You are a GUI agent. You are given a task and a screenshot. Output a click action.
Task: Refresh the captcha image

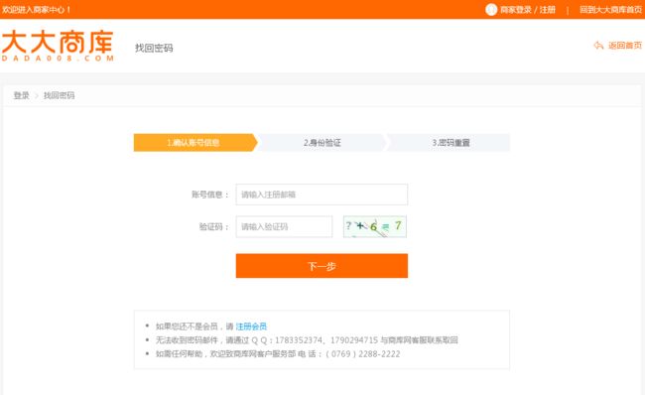375,226
